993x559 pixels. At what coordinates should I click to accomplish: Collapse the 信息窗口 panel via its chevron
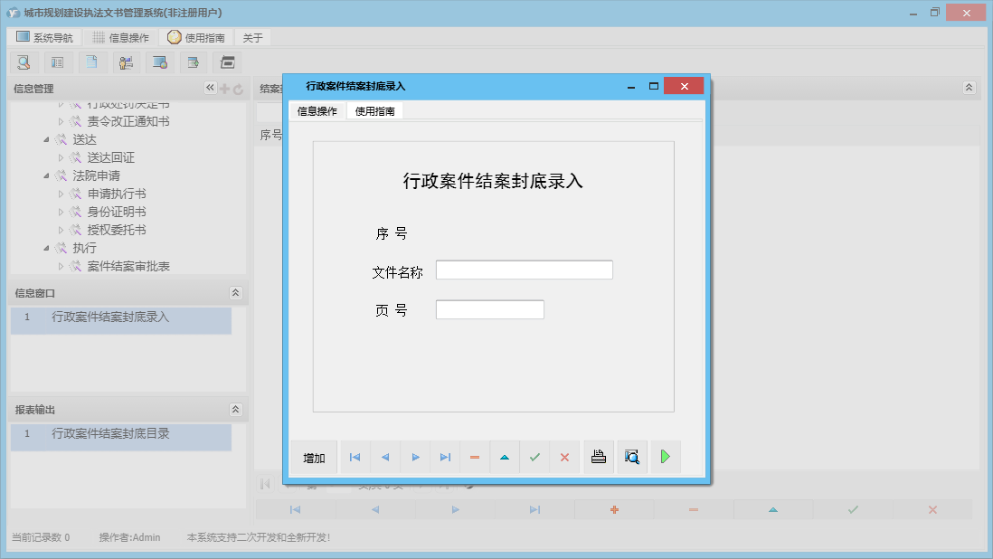(234, 292)
